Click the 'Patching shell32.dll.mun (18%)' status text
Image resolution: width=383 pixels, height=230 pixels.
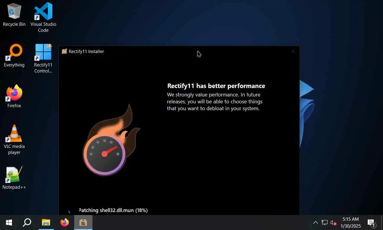113,210
